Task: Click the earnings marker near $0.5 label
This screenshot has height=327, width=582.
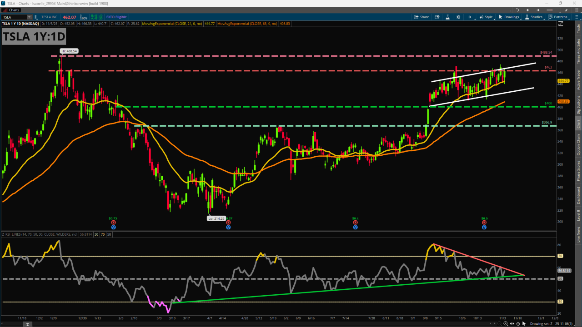Action: click(484, 223)
